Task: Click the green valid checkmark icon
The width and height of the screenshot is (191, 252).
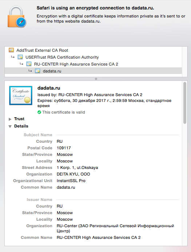Action: click(x=39, y=112)
